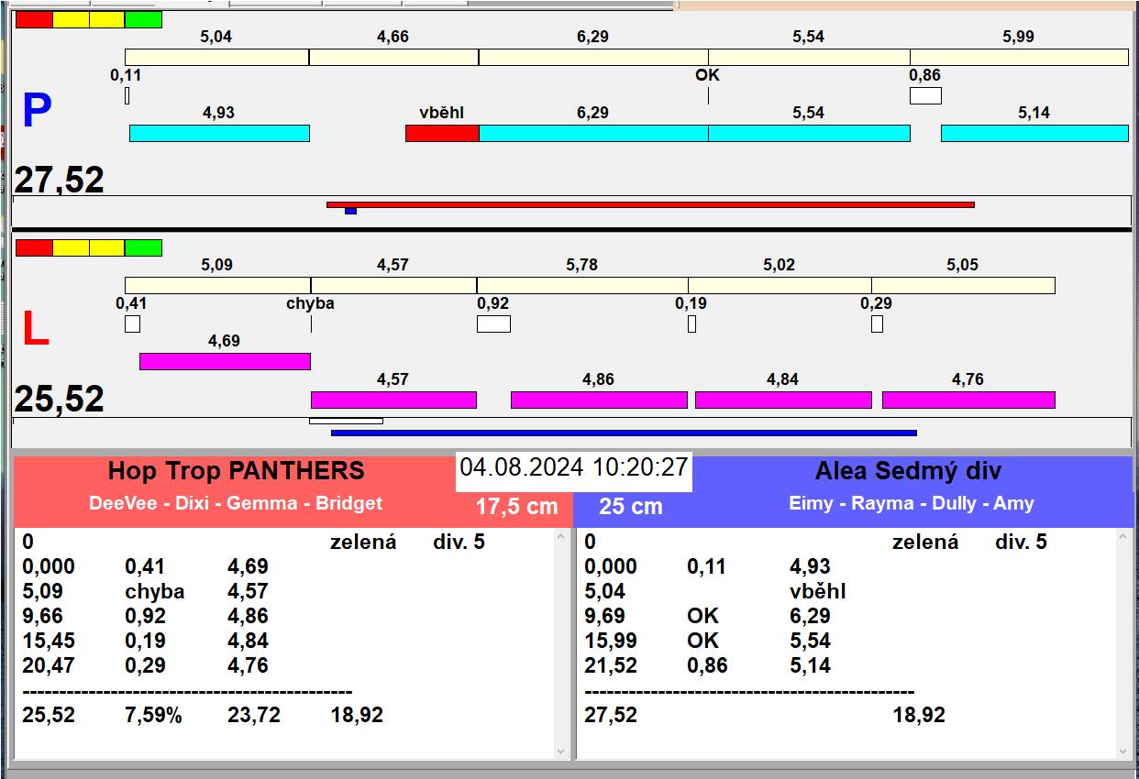
Task: Click the large 27,52 total time in lane P
Action: [60, 180]
